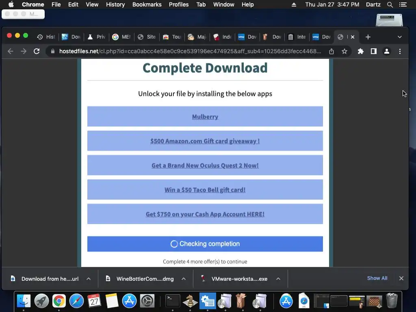The width and height of the screenshot is (416, 312).
Task: Switch to the Tou tab
Action: tap(172, 37)
